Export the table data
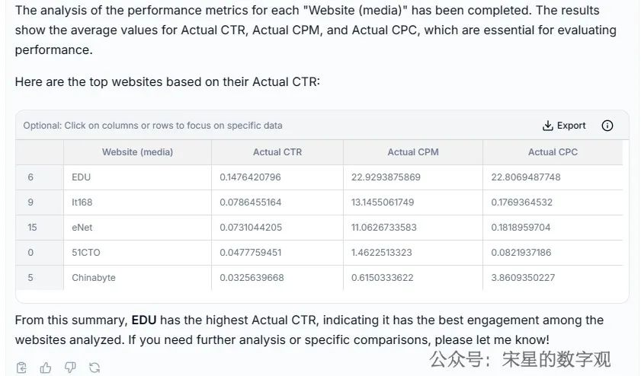Screen dimensions: 641x376 click(x=564, y=126)
